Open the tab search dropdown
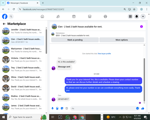150x120 pixels. pyautogui.click(x=3, y=3)
